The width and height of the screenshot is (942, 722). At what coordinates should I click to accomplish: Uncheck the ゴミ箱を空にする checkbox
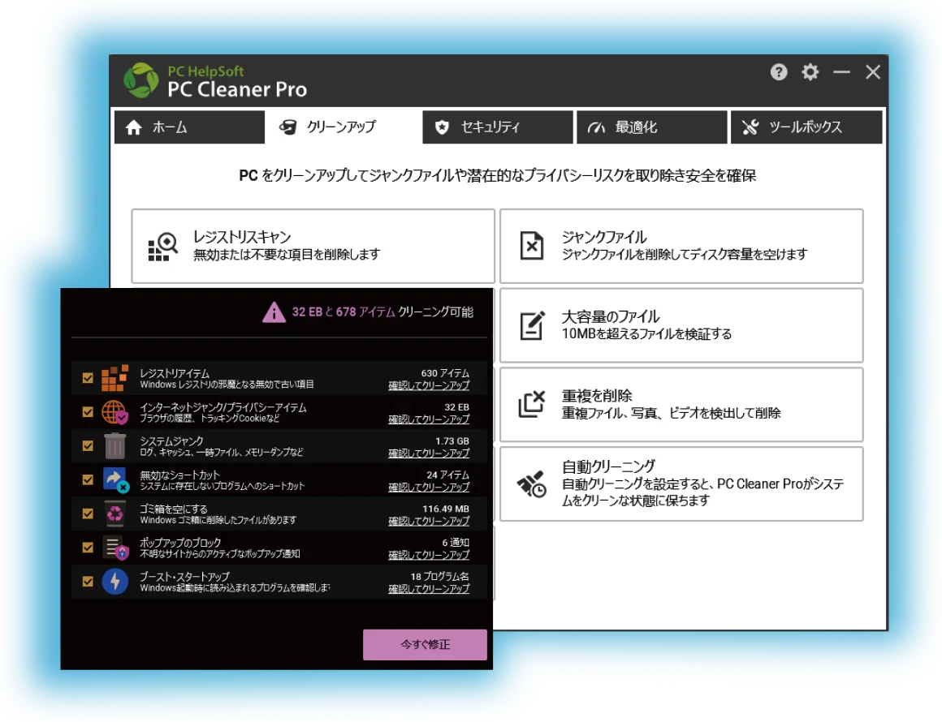click(88, 514)
